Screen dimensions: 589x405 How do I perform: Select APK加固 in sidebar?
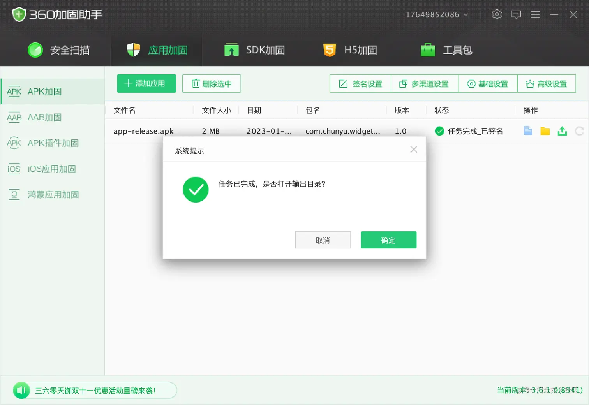point(53,92)
